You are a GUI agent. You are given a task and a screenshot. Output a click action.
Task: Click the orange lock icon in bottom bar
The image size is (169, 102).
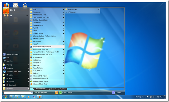56,93
